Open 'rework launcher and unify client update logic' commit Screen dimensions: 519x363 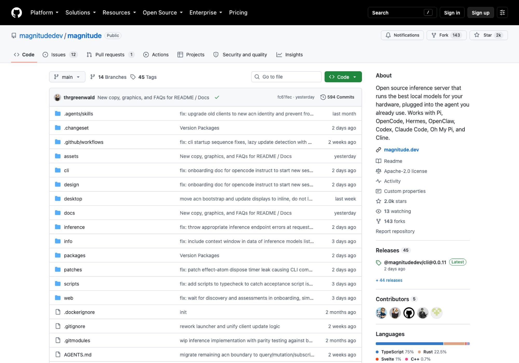(x=230, y=326)
